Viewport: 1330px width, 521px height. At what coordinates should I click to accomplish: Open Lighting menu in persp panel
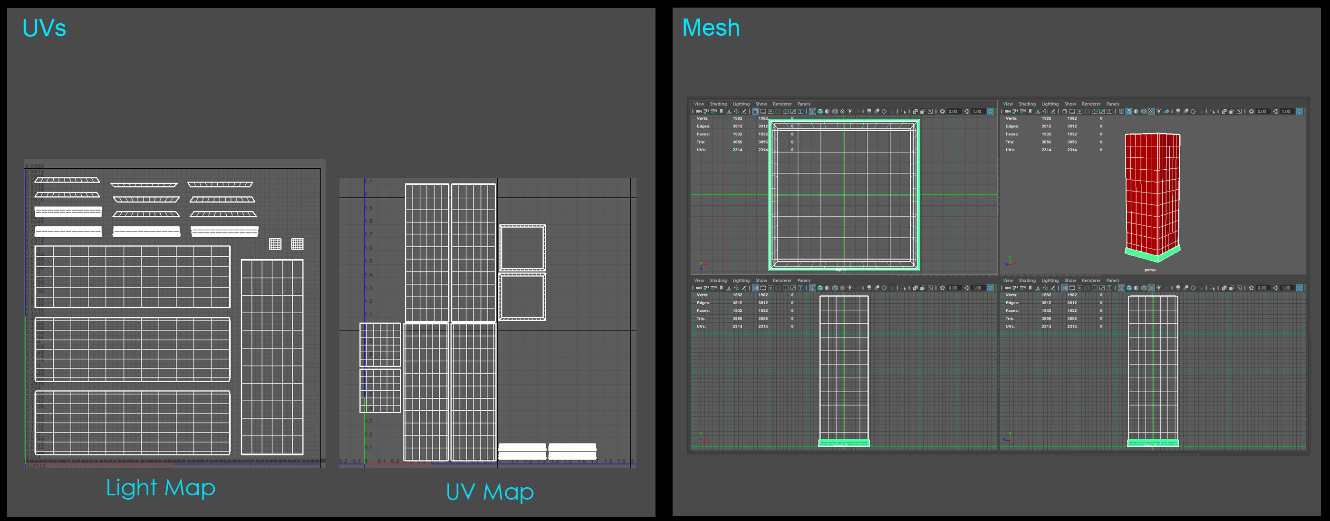click(x=1050, y=104)
